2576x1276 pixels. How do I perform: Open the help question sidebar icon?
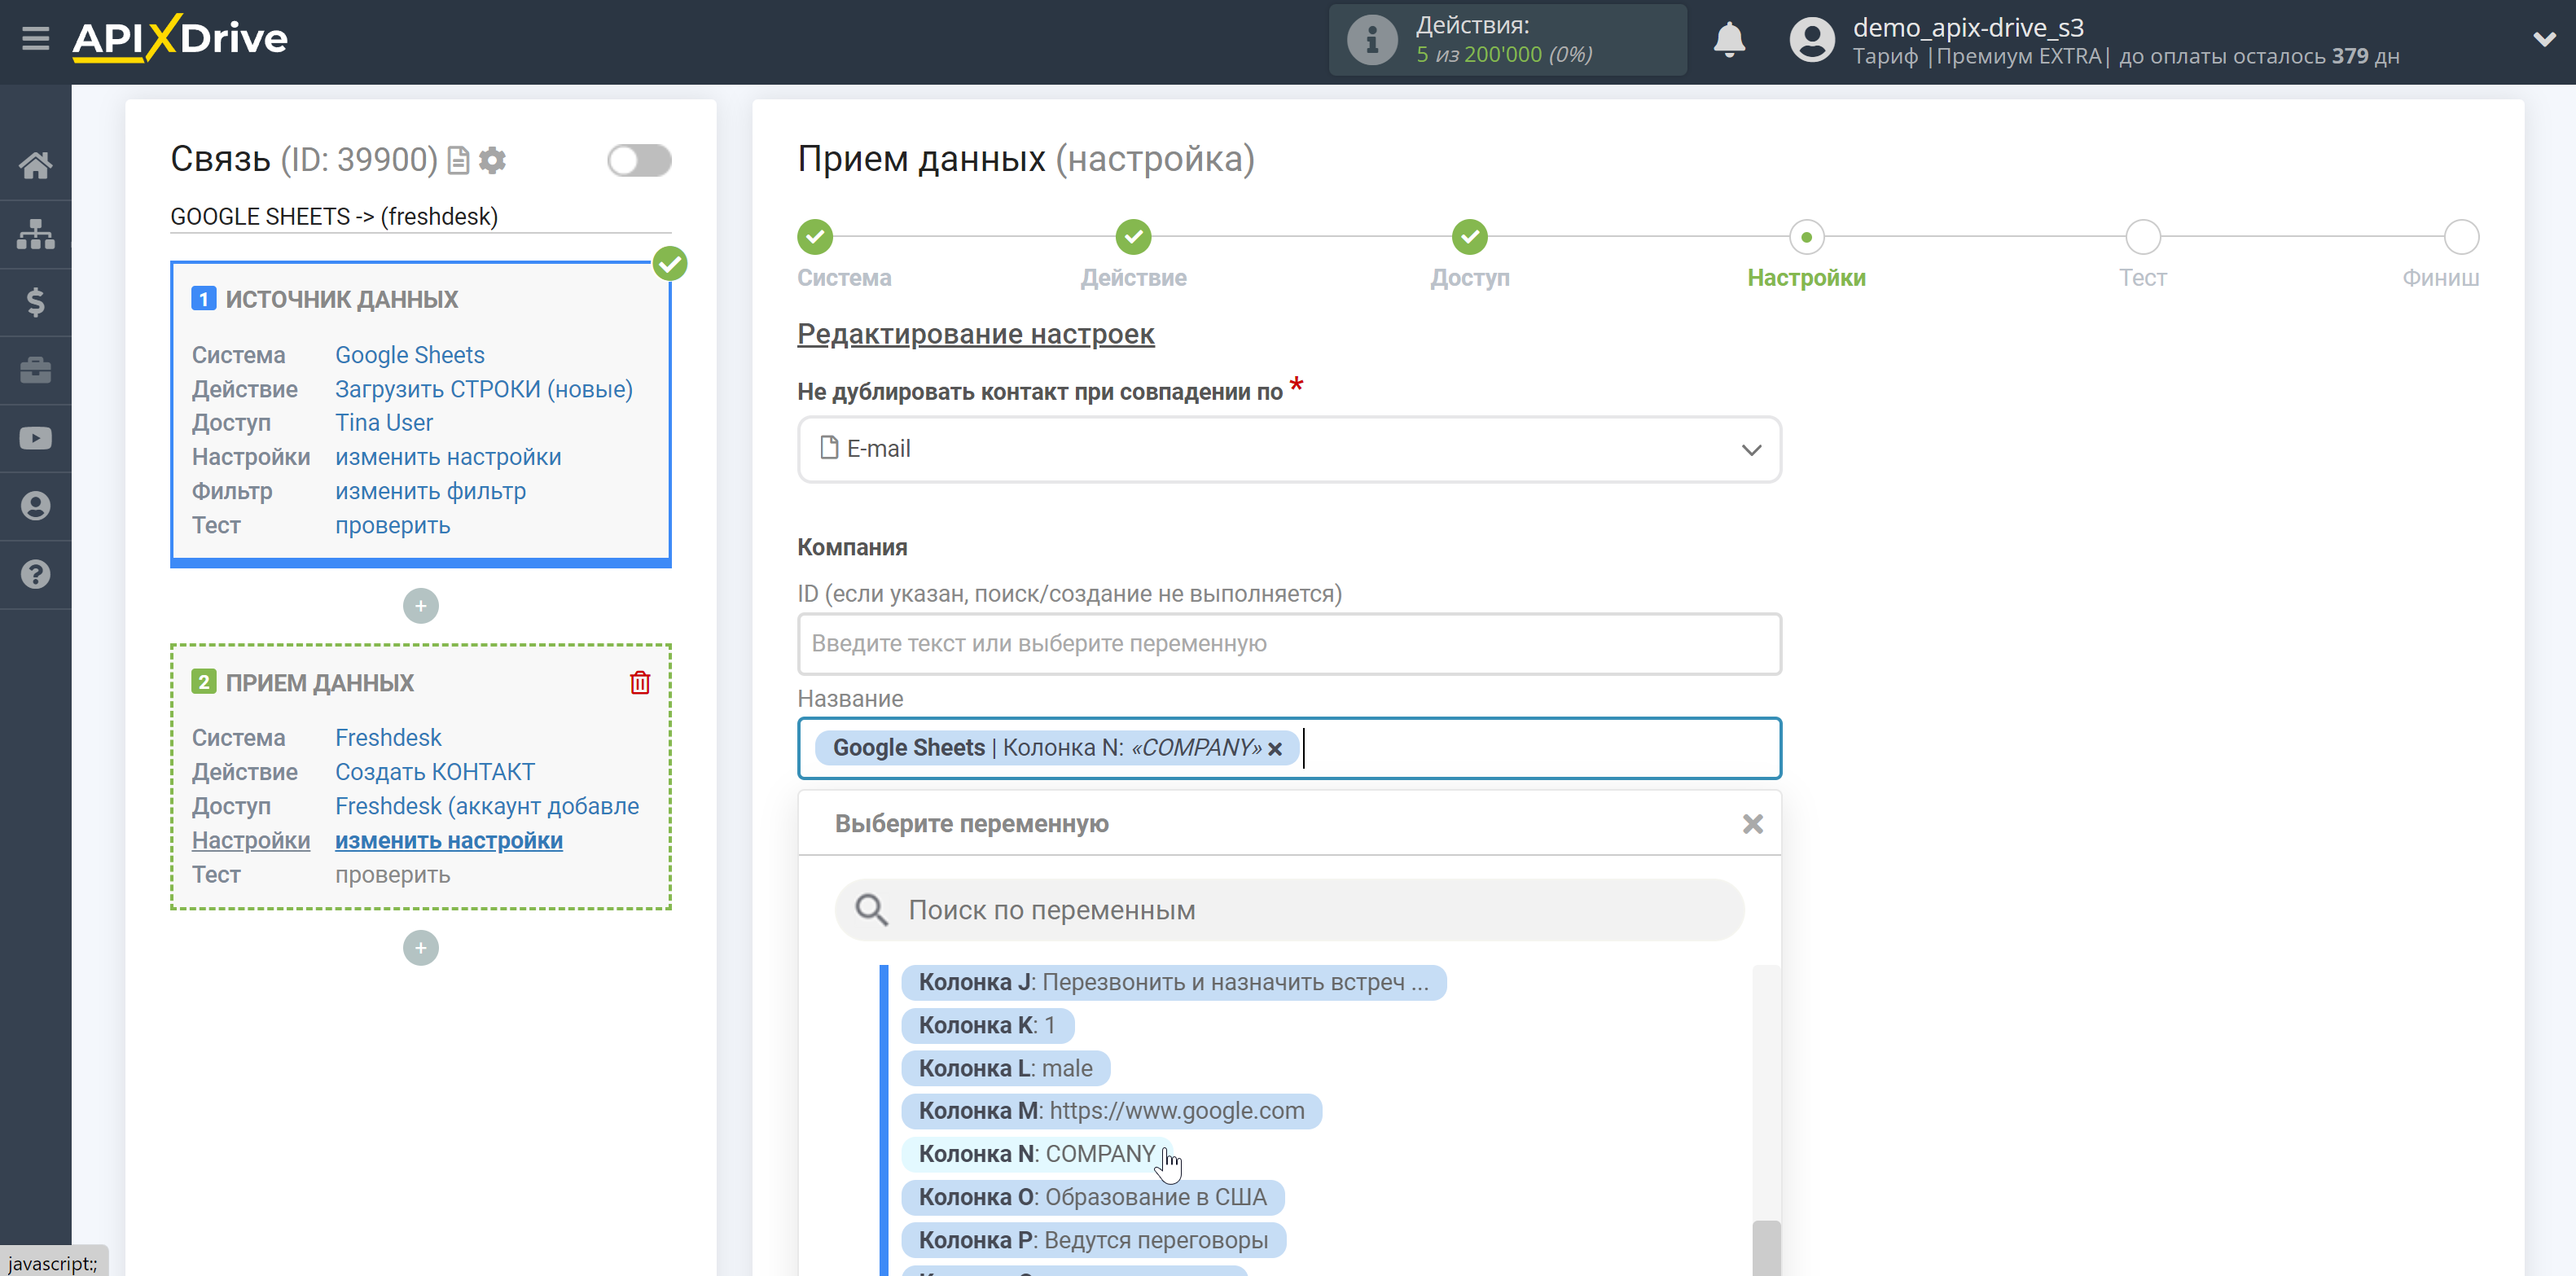click(x=35, y=574)
